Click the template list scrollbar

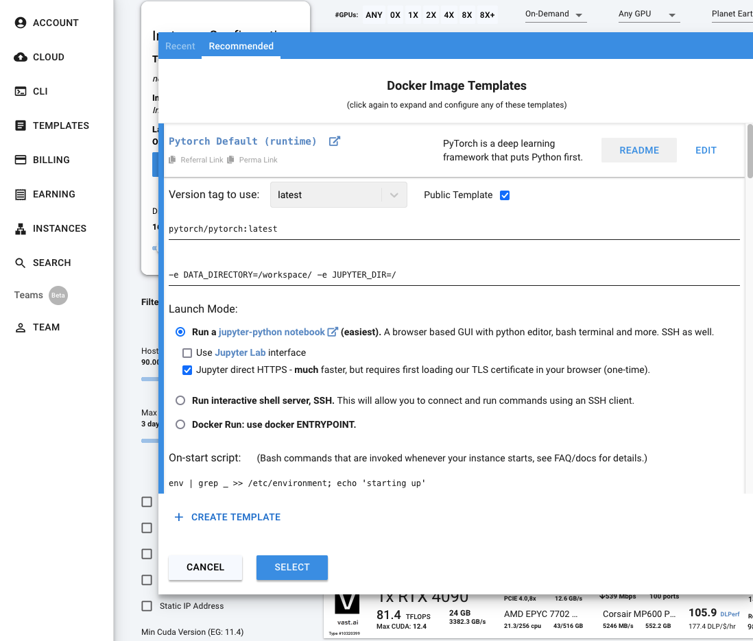[x=750, y=152]
